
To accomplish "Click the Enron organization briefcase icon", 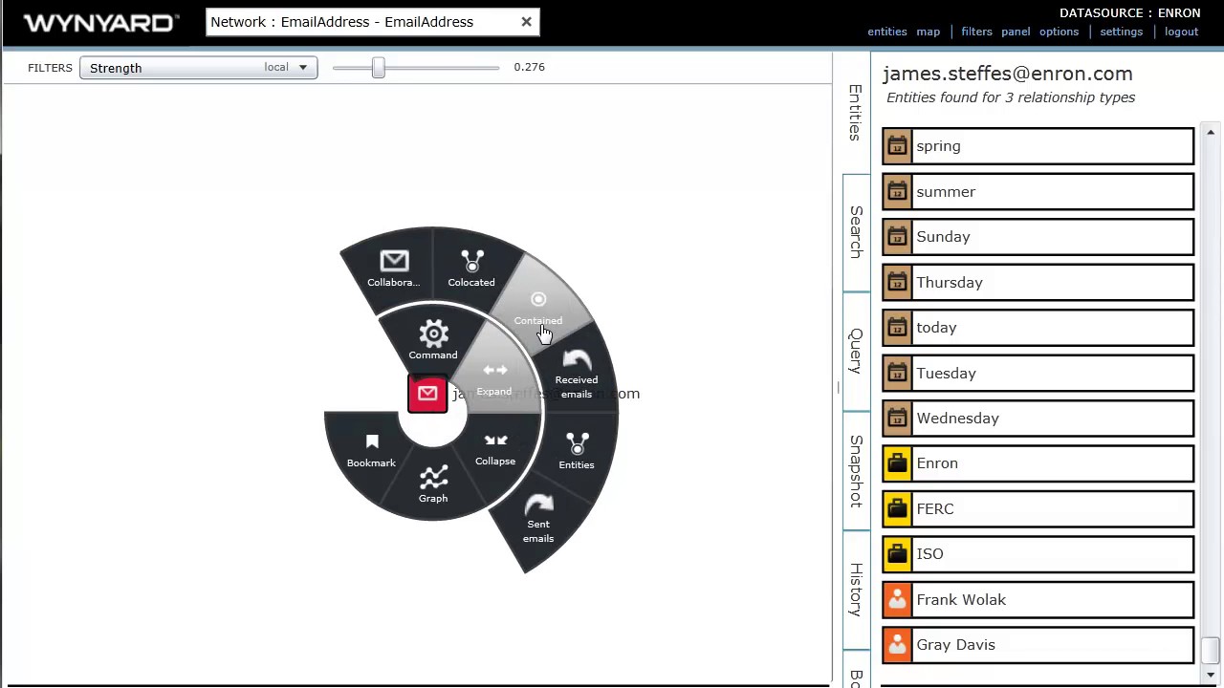I will pyautogui.click(x=897, y=463).
